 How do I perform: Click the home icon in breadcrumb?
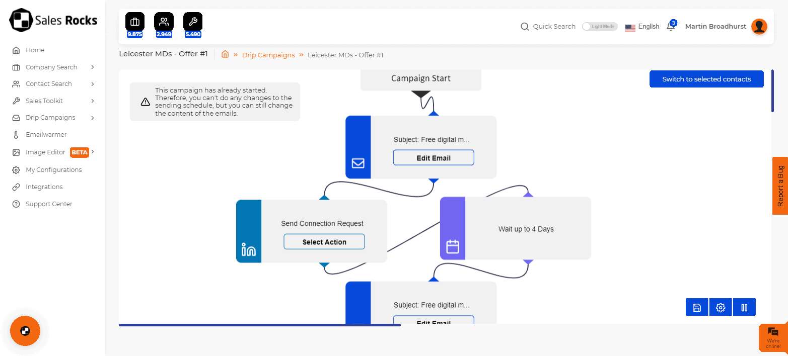pyautogui.click(x=226, y=55)
